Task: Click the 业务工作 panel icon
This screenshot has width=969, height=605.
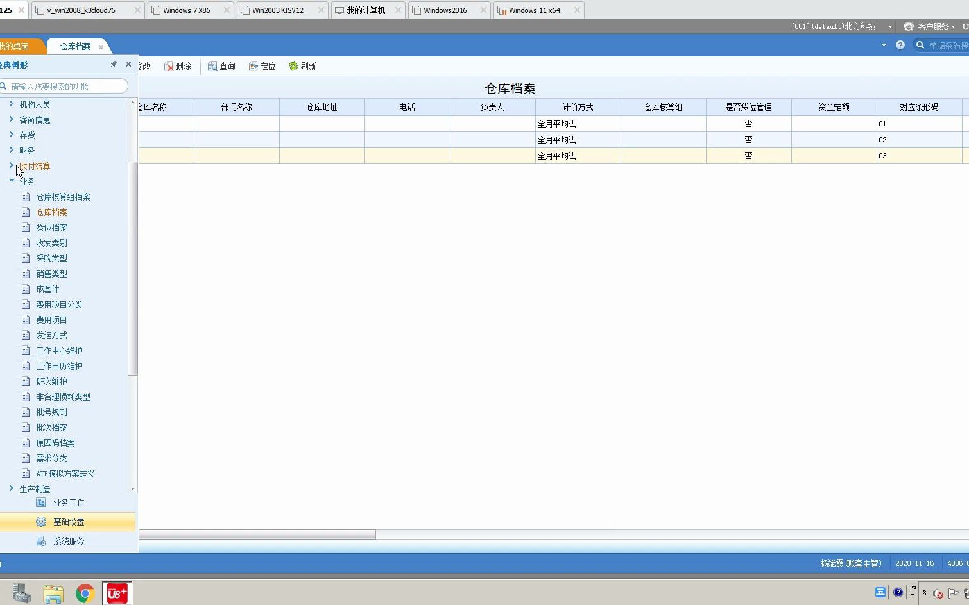Action: pos(41,502)
